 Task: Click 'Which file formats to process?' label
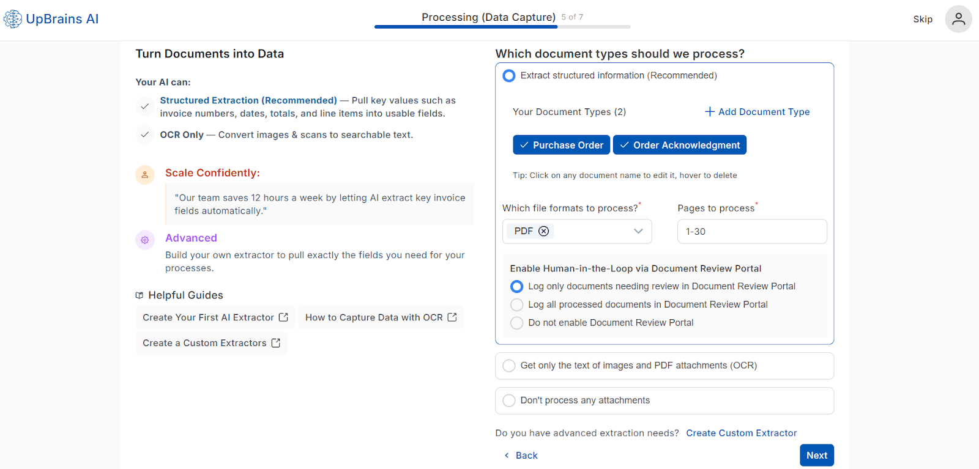coord(570,208)
